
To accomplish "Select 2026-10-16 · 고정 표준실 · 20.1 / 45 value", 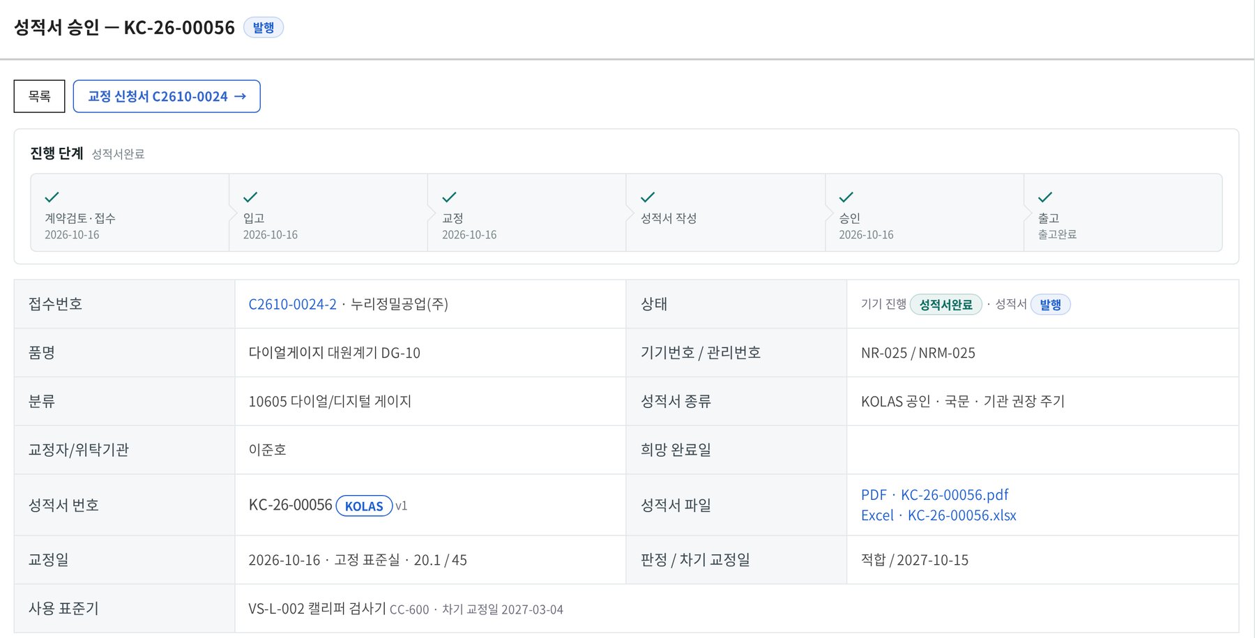I will click(x=358, y=560).
